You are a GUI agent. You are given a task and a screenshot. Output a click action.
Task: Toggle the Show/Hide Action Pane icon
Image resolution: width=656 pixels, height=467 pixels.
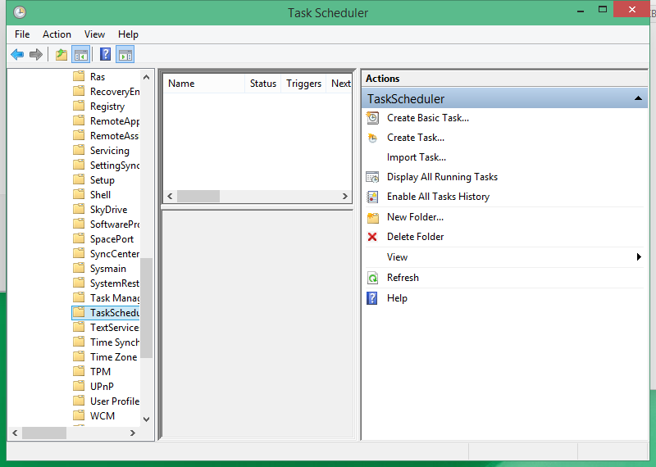[x=125, y=54]
